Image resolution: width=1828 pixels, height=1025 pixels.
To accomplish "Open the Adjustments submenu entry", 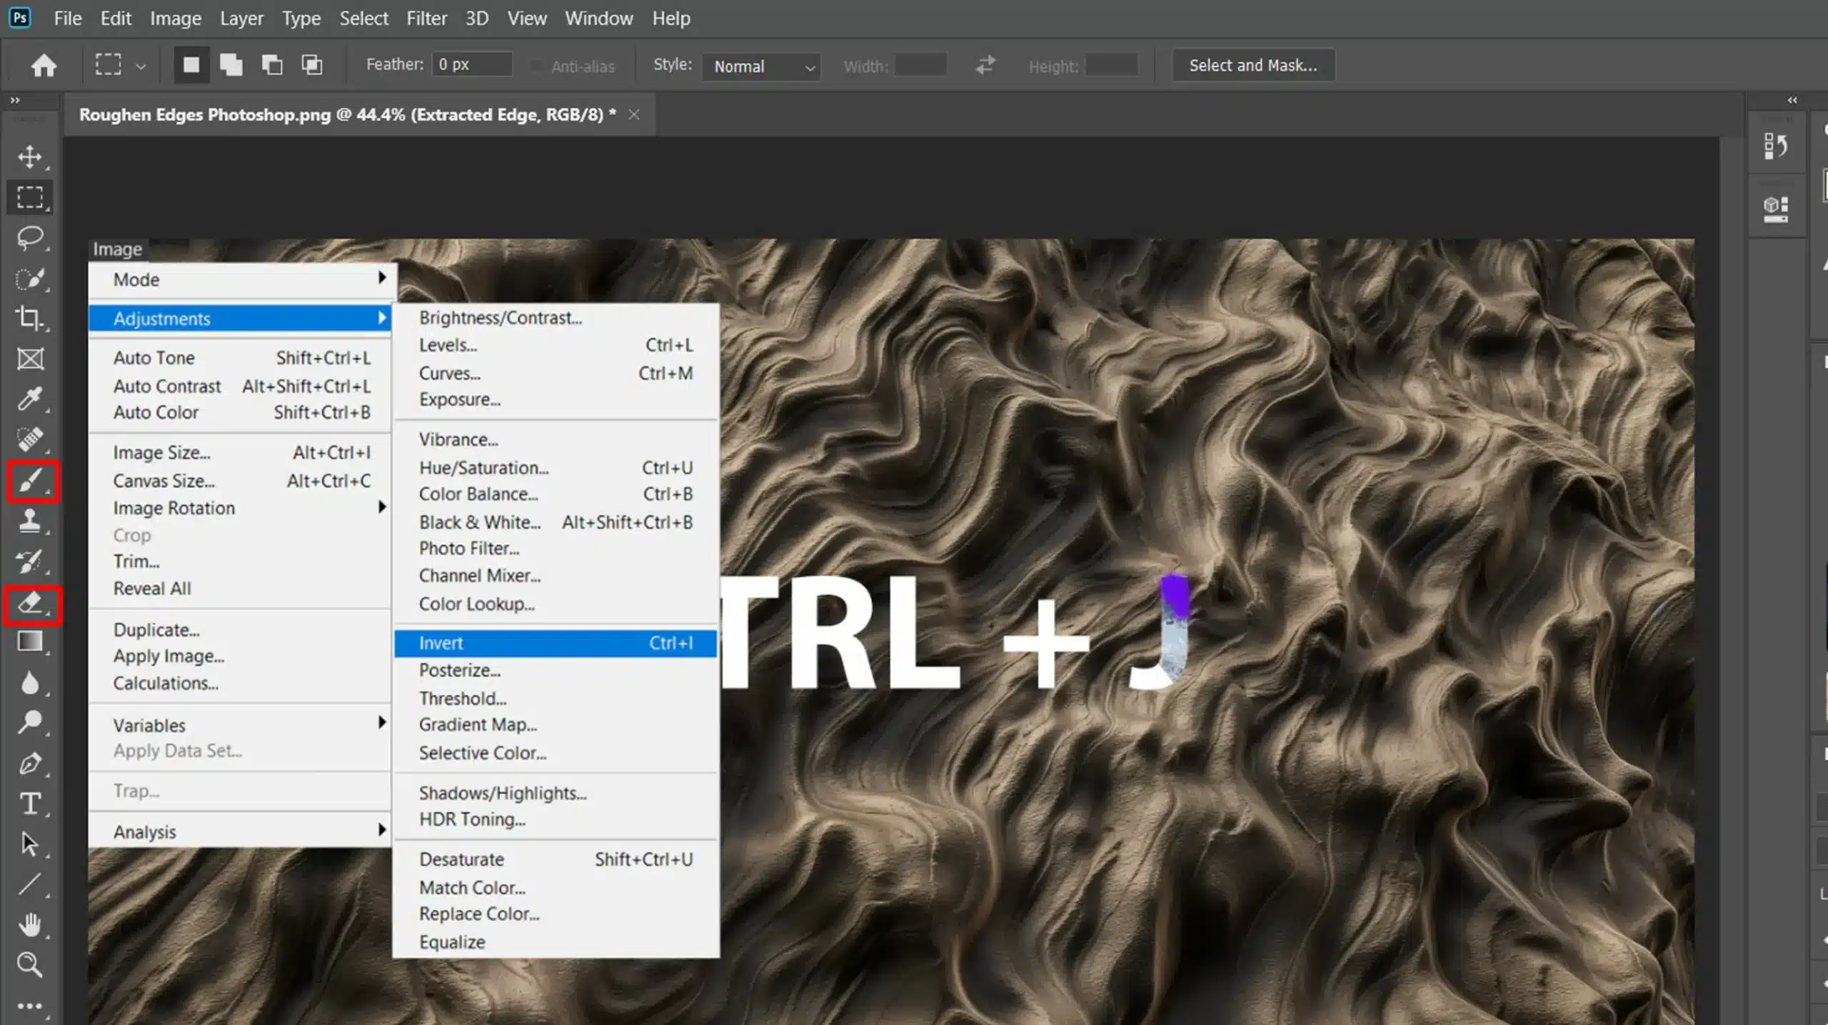I will (240, 319).
